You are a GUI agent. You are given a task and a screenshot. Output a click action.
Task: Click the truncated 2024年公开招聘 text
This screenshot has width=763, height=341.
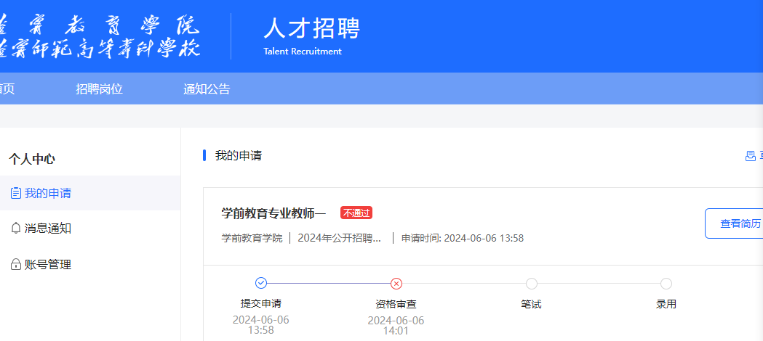(x=340, y=238)
